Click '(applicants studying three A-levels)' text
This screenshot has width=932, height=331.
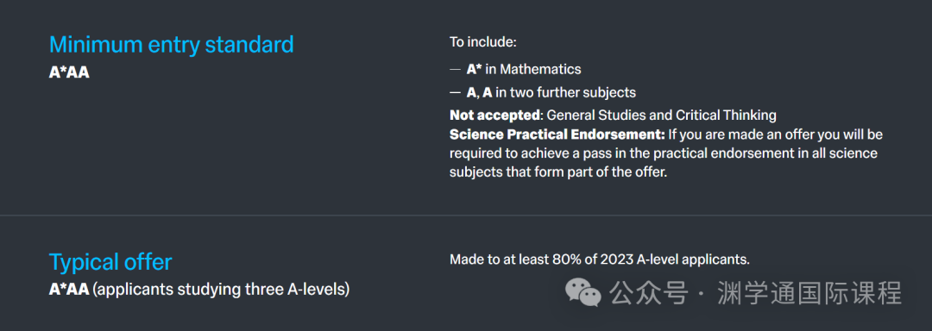[221, 290]
